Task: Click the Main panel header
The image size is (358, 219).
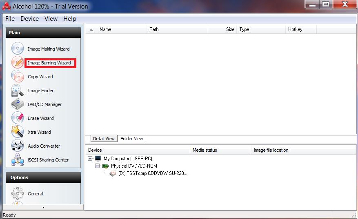Action: point(43,33)
